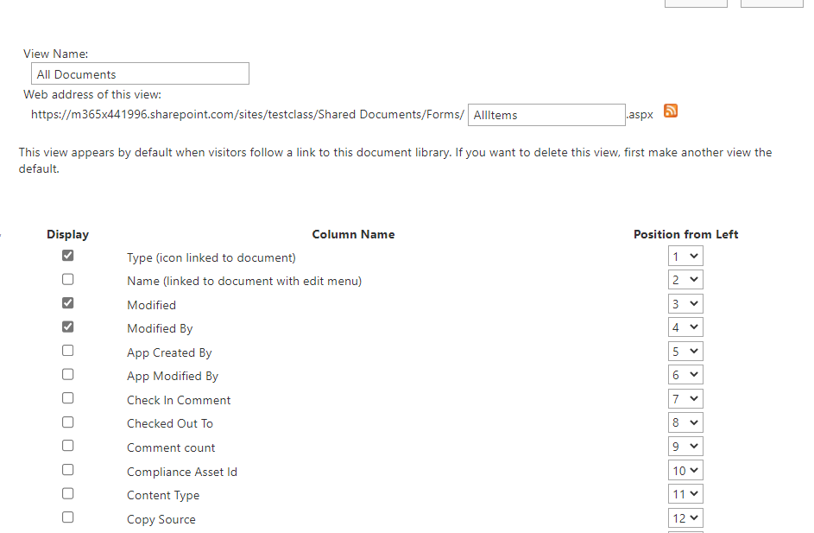Viewport: 814px width, 533px height.
Task: Tick the Checked Out To checkbox
Action: click(67, 422)
